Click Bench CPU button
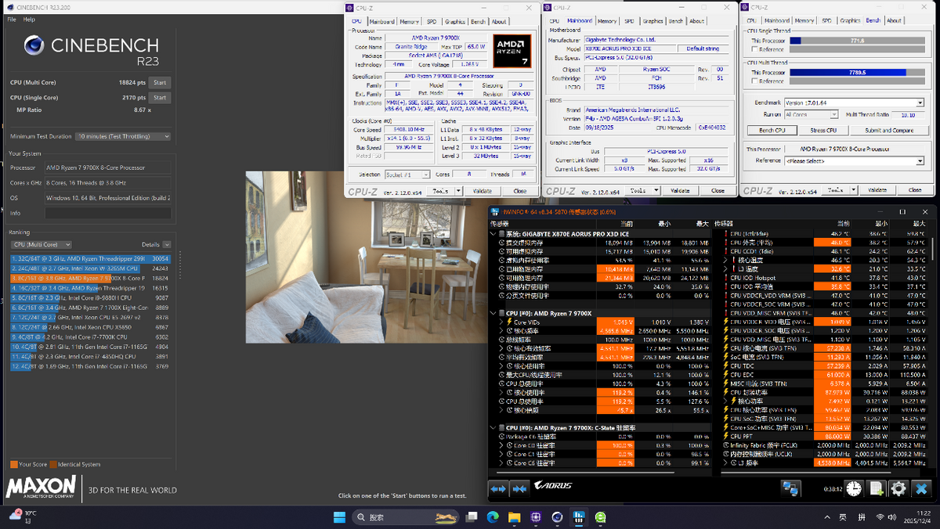 coord(772,131)
